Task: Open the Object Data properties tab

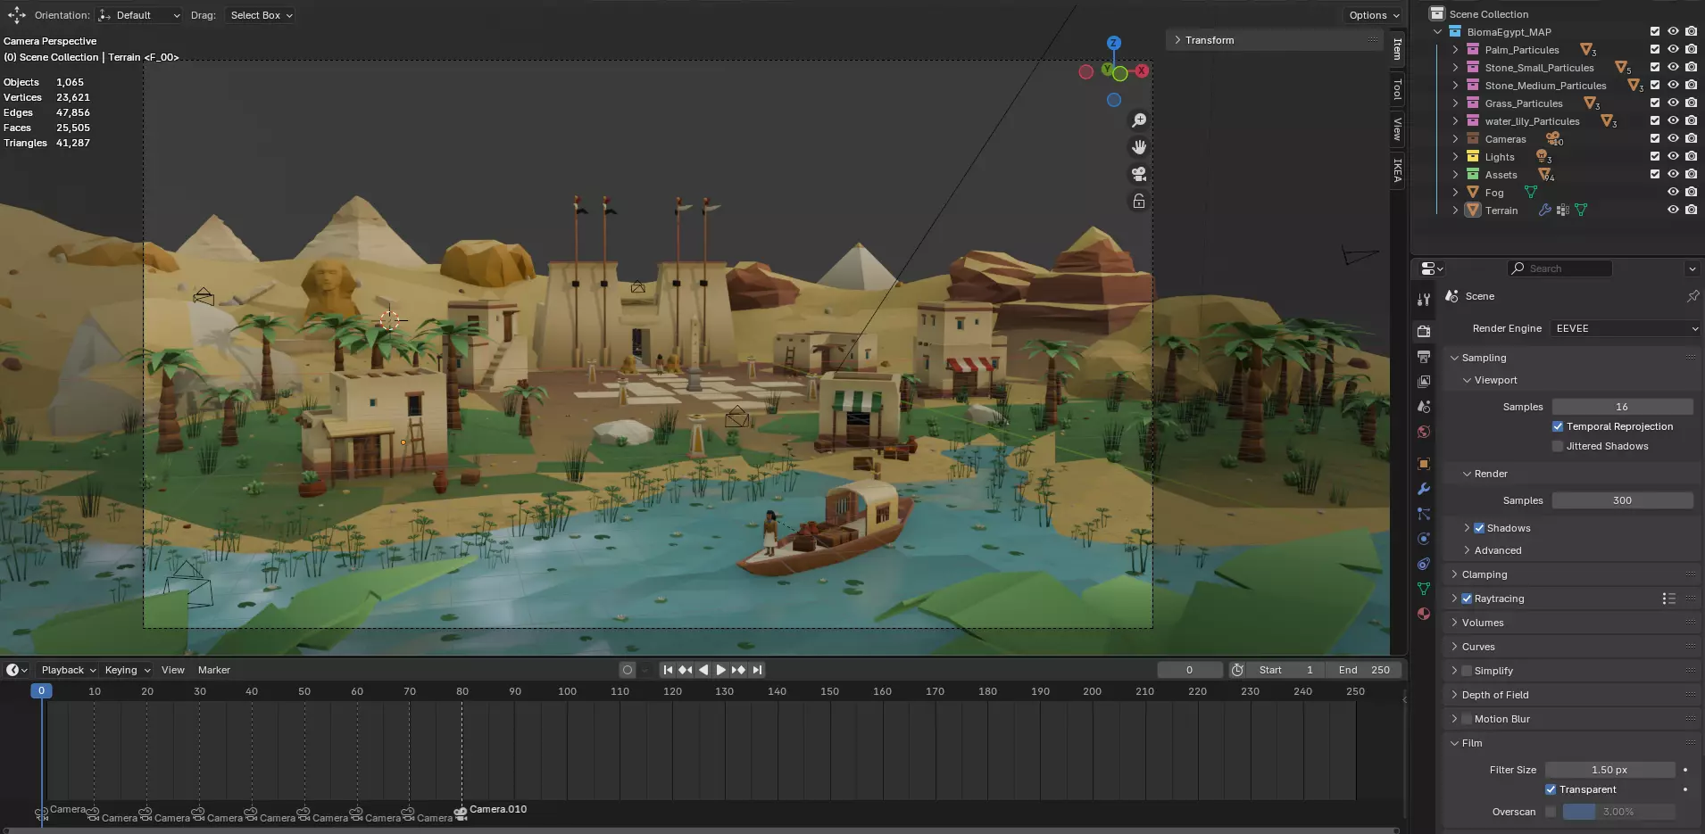Action: pos(1424,589)
